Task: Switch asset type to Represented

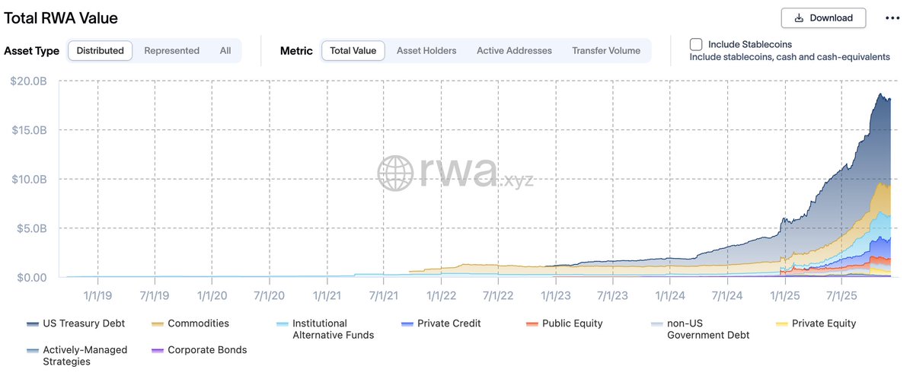Action: pos(171,51)
